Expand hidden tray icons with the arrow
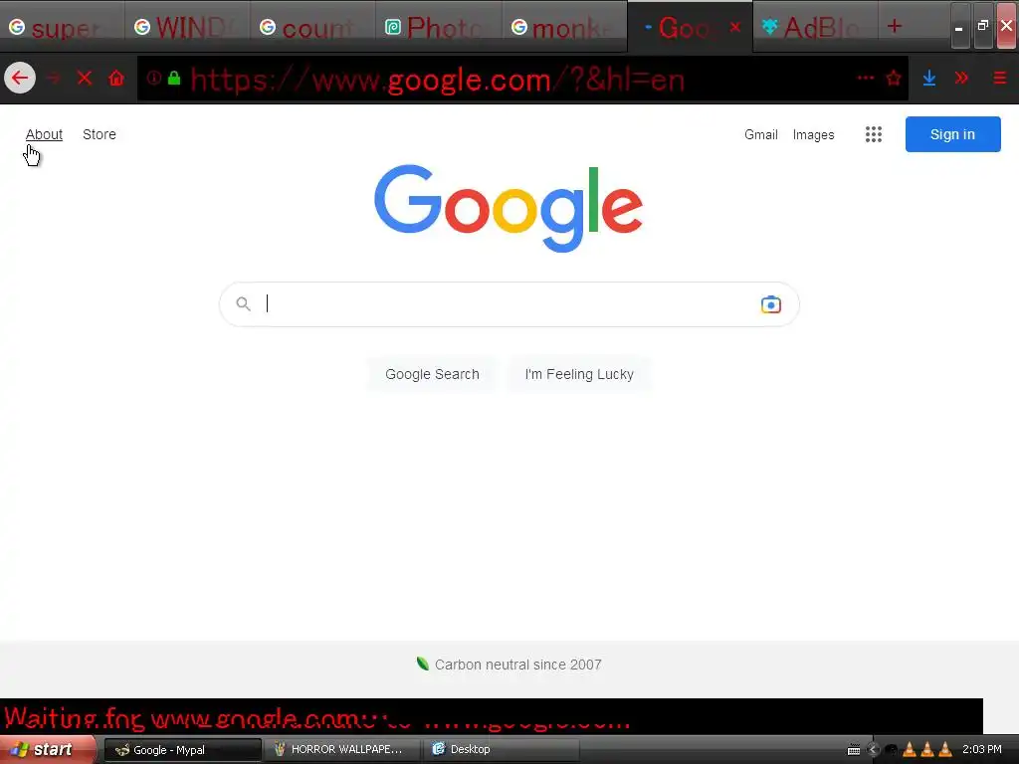The width and height of the screenshot is (1019, 764). click(x=874, y=750)
